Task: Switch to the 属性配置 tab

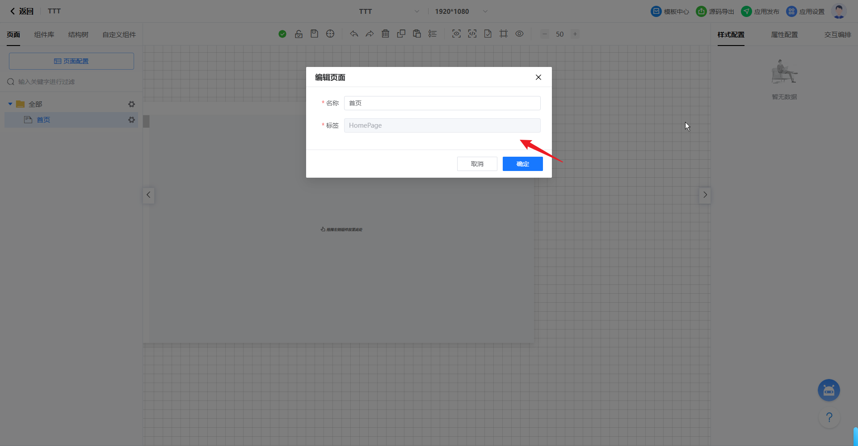Action: pos(784,35)
